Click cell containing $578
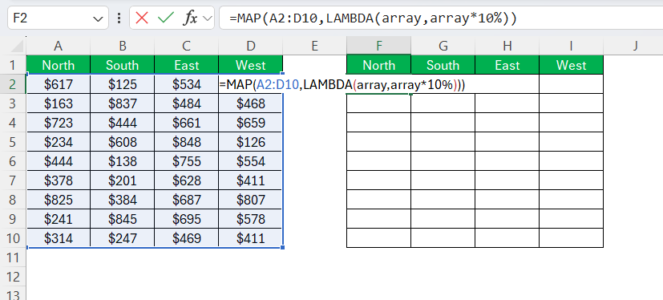663x300 pixels. click(x=251, y=219)
